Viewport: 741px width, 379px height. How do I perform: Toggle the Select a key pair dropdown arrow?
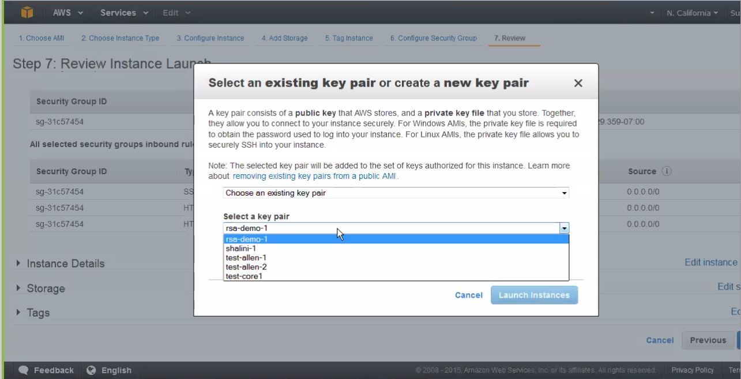(564, 228)
